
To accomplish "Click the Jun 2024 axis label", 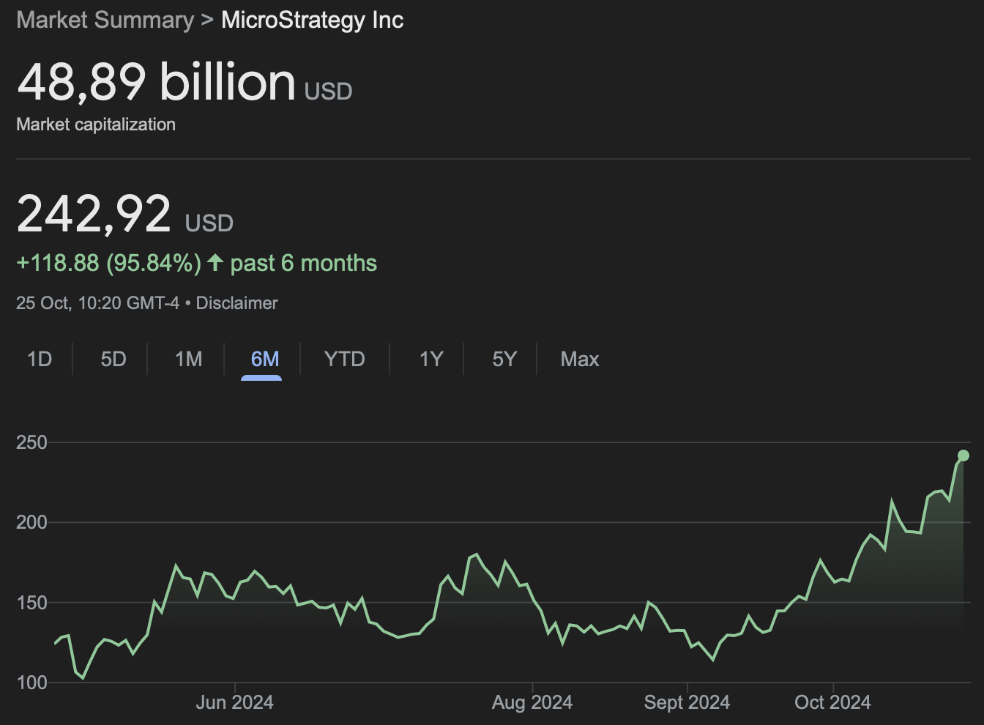I will (234, 702).
